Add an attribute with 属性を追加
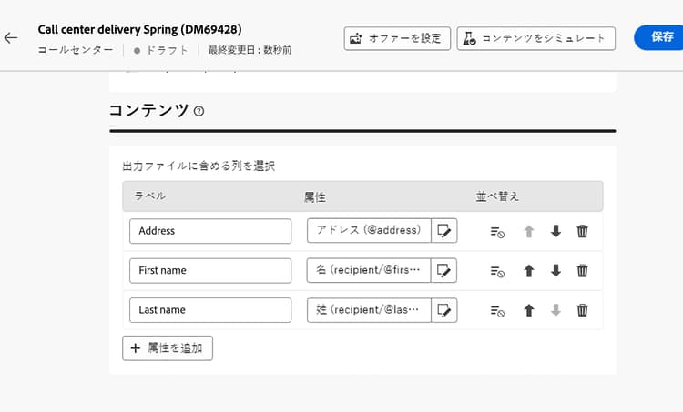 168,348
